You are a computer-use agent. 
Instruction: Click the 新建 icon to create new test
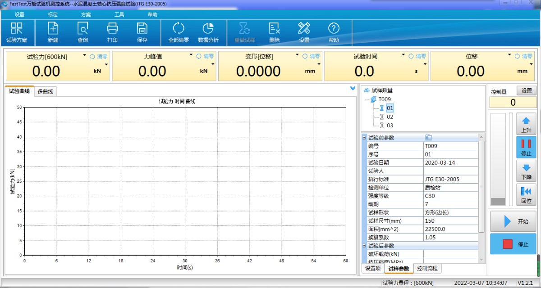[53, 32]
